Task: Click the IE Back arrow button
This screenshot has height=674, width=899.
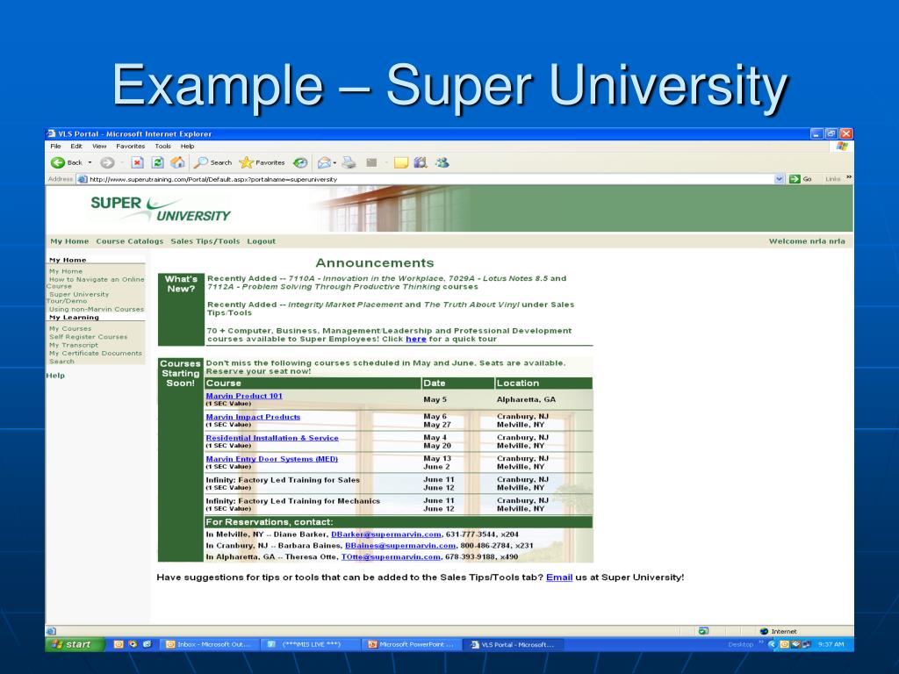Action: click(58, 162)
